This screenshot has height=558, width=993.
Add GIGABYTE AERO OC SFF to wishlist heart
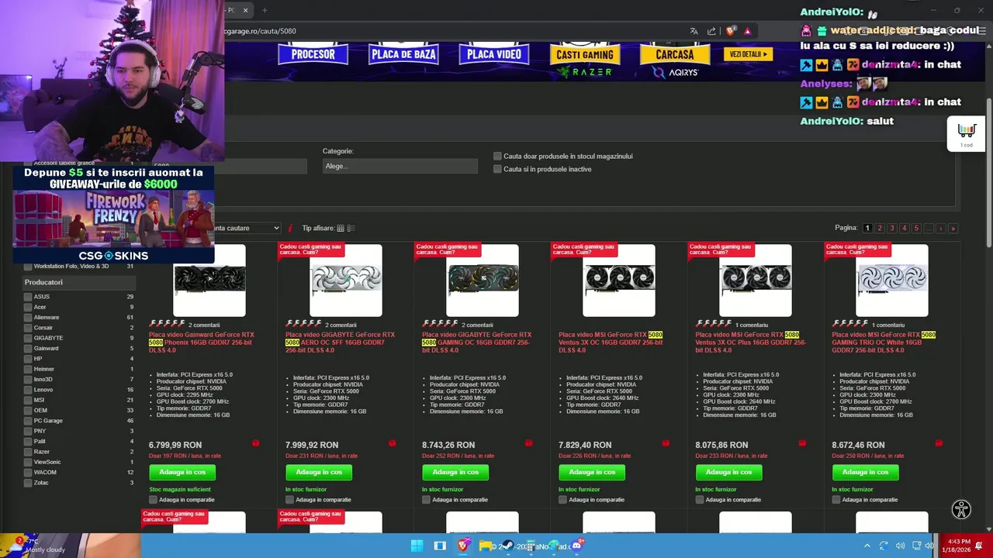pyautogui.click(x=392, y=443)
